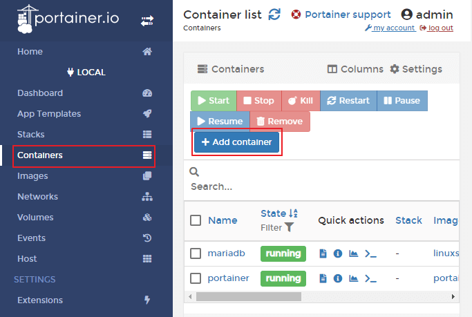This screenshot has width=472, height=317.
Task: Open Host in the sidebar
Action: coord(27,259)
